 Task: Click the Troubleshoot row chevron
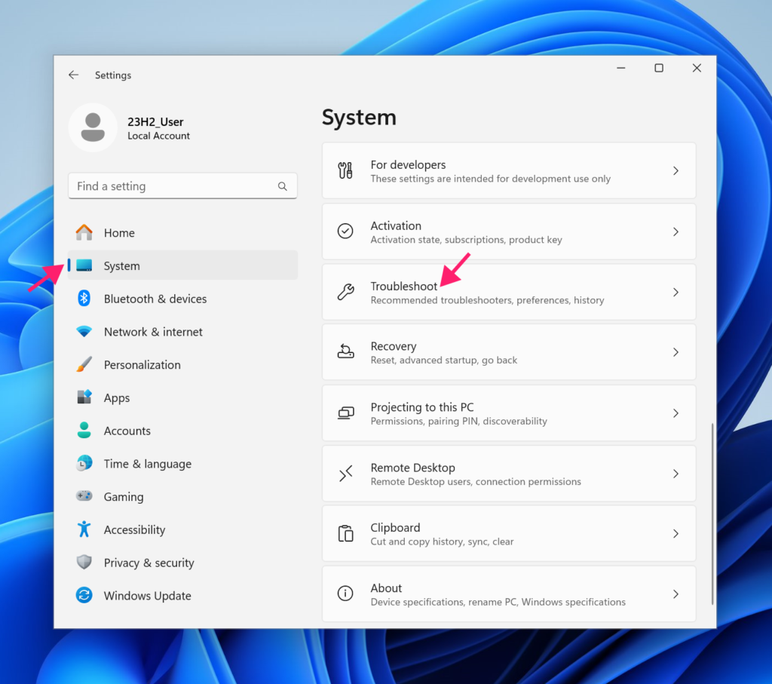tap(675, 292)
